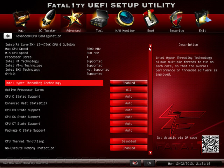Click the Advanced star icon

[73, 19]
